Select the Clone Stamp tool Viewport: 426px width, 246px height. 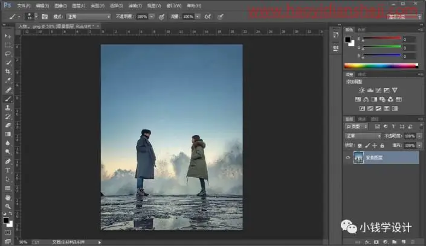8,108
